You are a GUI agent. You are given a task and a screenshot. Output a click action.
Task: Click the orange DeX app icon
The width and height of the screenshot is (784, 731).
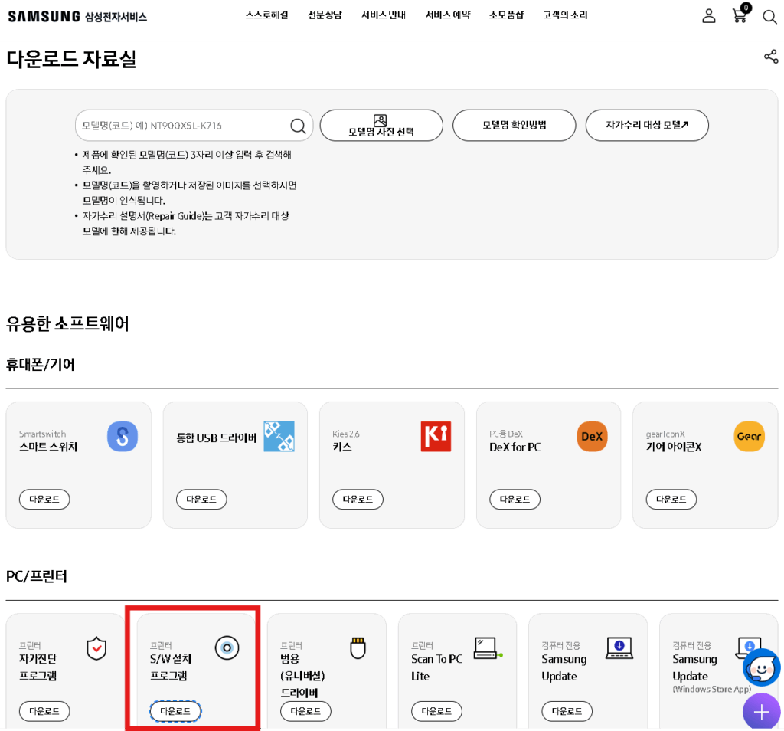tap(592, 436)
